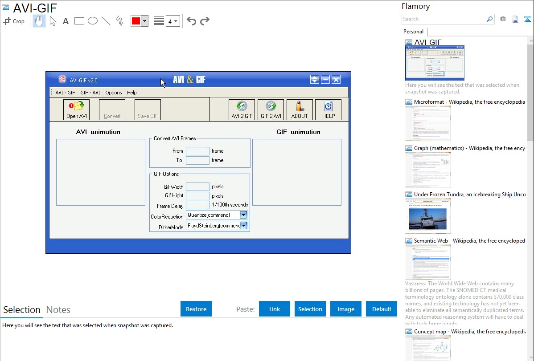Click the red color swatch
This screenshot has width=534, height=361.
(x=136, y=21)
